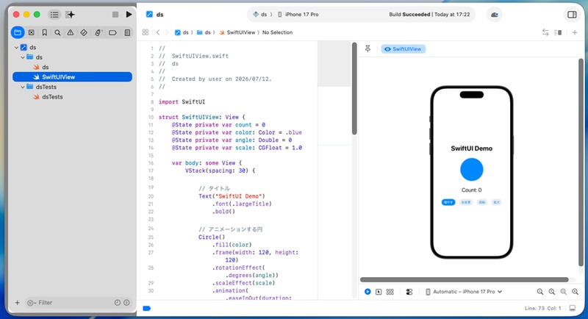The image size is (588, 319).
Task: Toggle the inspector panel on the right
Action: (572, 15)
